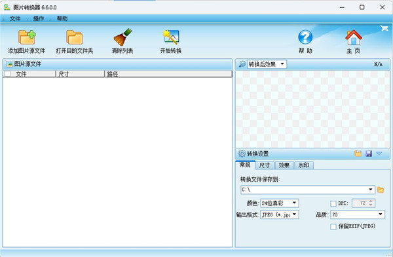This screenshot has width=393, height=257.
Task: Open the 颜色 24位真彩 dropdown
Action: click(295, 203)
